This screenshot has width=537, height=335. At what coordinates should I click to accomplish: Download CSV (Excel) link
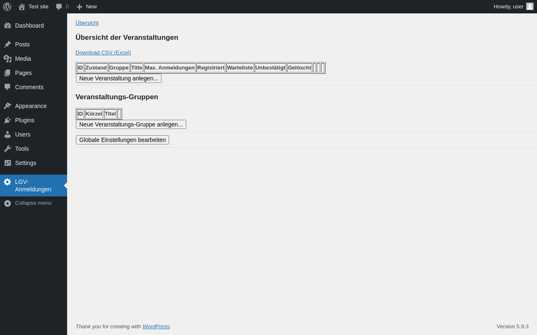pyautogui.click(x=103, y=53)
